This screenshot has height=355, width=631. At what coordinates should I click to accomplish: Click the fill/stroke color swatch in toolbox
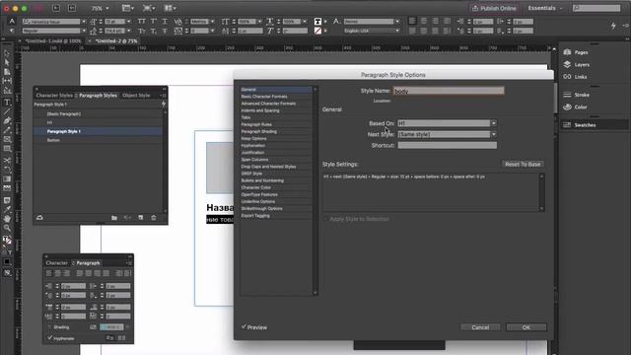click(x=7, y=241)
